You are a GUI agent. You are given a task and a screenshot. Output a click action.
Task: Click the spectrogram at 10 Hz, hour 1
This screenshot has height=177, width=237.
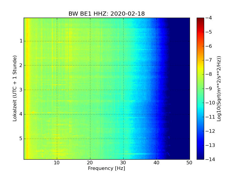click(x=57, y=41)
